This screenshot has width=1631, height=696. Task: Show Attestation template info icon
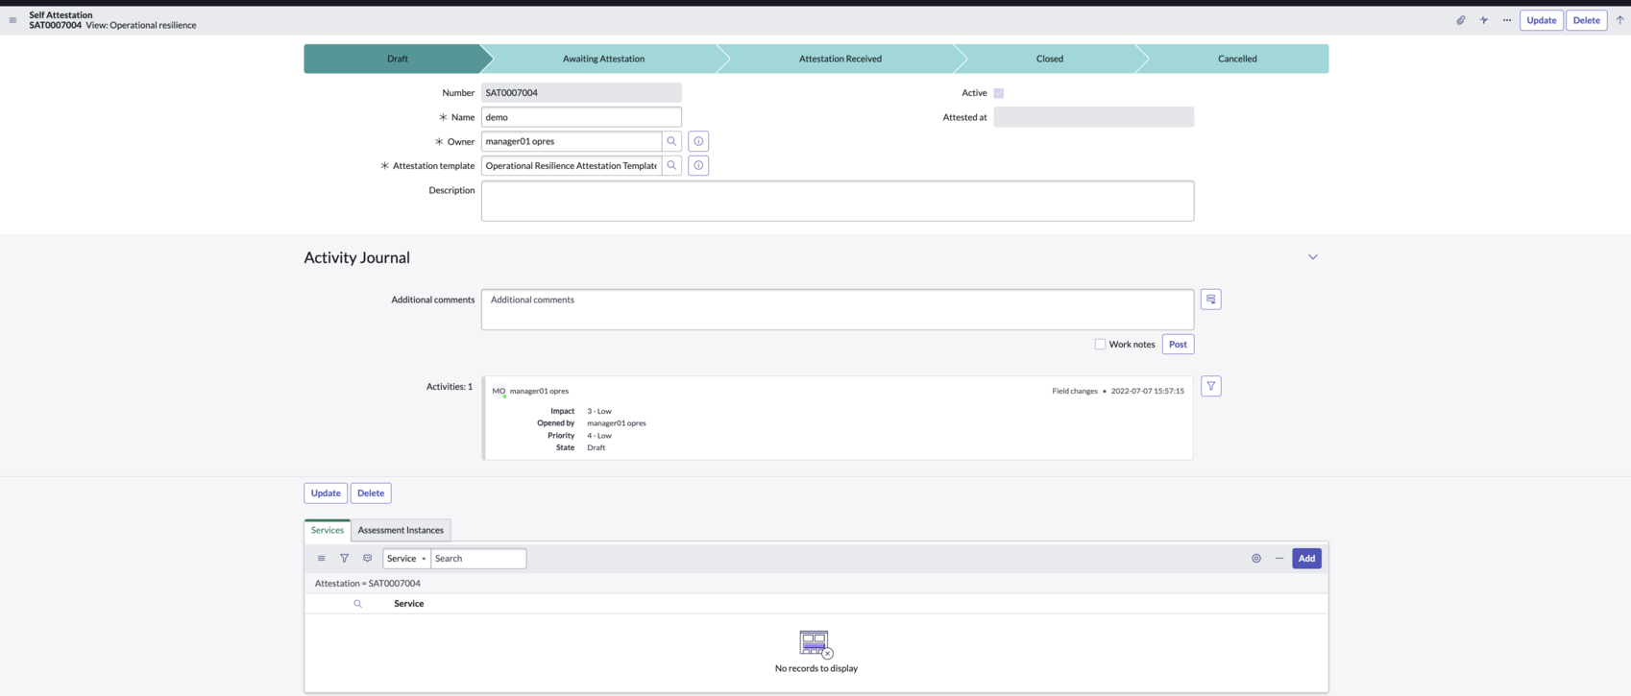[x=698, y=165]
